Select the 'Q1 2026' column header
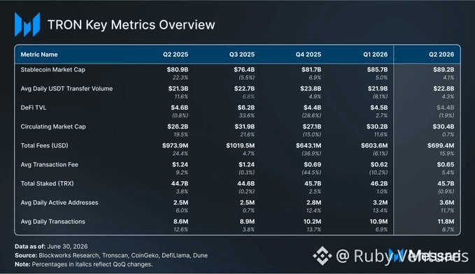This screenshot has width=475, height=274. point(376,55)
